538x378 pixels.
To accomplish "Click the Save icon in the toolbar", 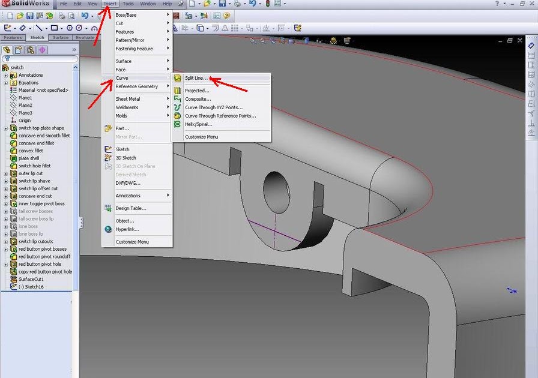I will coord(29,15).
